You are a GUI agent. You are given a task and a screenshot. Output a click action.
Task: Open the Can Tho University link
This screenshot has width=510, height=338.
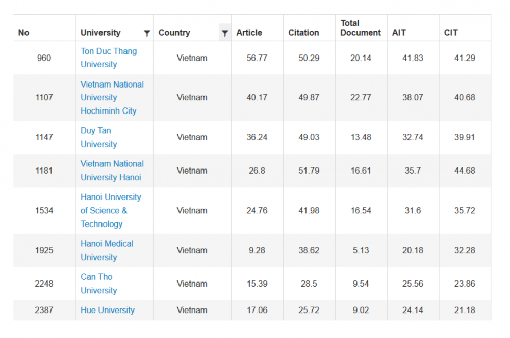tap(99, 284)
